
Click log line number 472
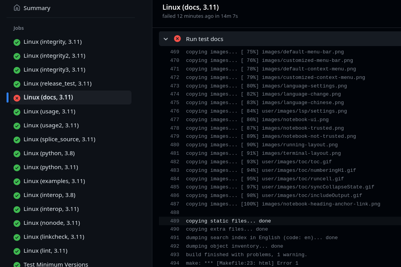175,77
